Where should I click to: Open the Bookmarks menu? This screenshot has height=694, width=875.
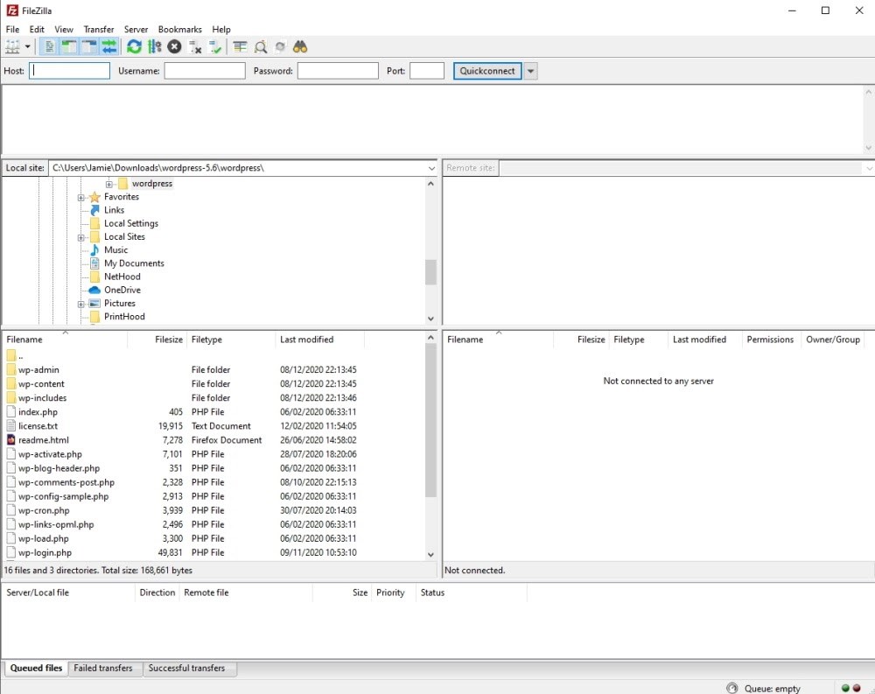coord(179,29)
